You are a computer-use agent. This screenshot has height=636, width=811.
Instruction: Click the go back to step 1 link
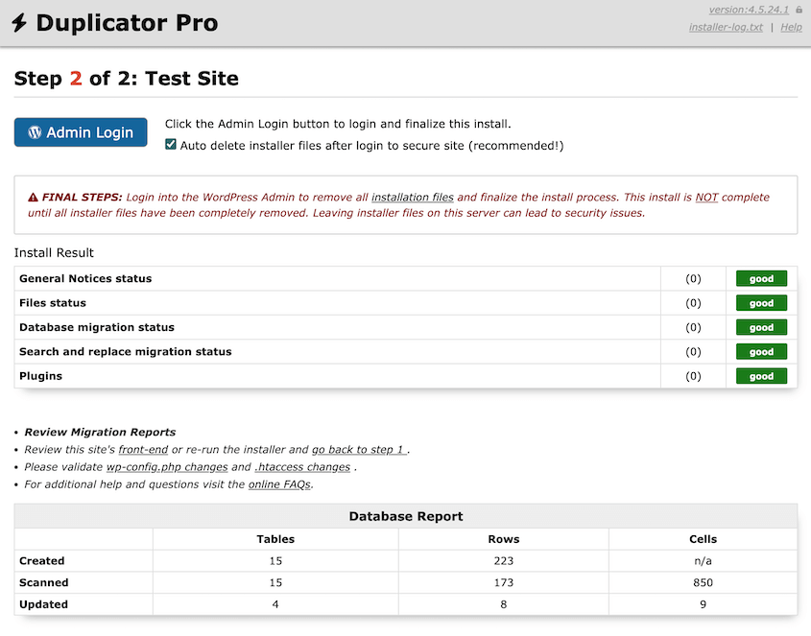click(x=358, y=449)
